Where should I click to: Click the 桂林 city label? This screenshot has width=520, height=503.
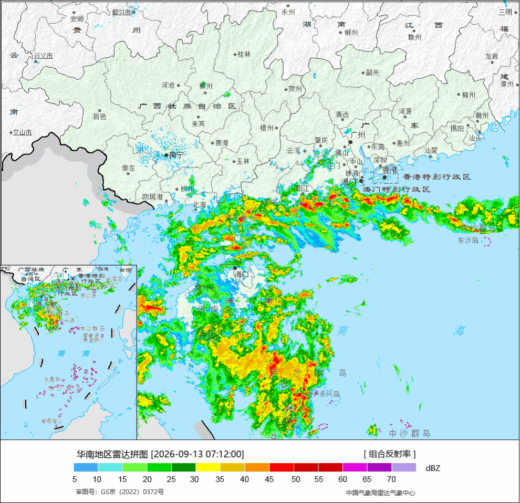[244, 54]
